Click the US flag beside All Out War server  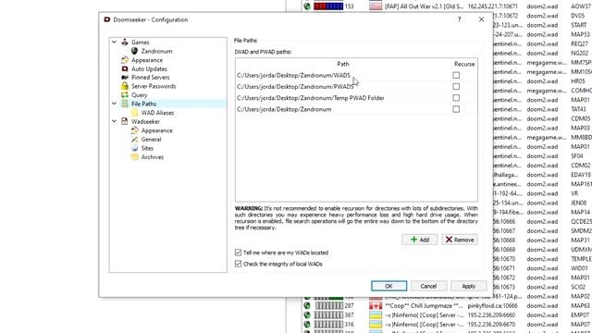[376, 6]
